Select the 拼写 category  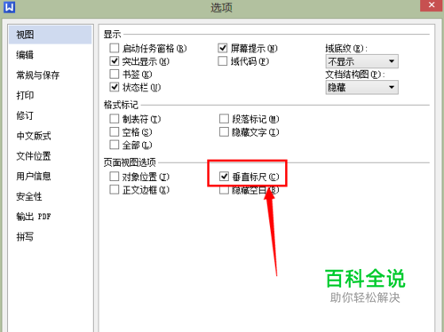pyautogui.click(x=25, y=237)
